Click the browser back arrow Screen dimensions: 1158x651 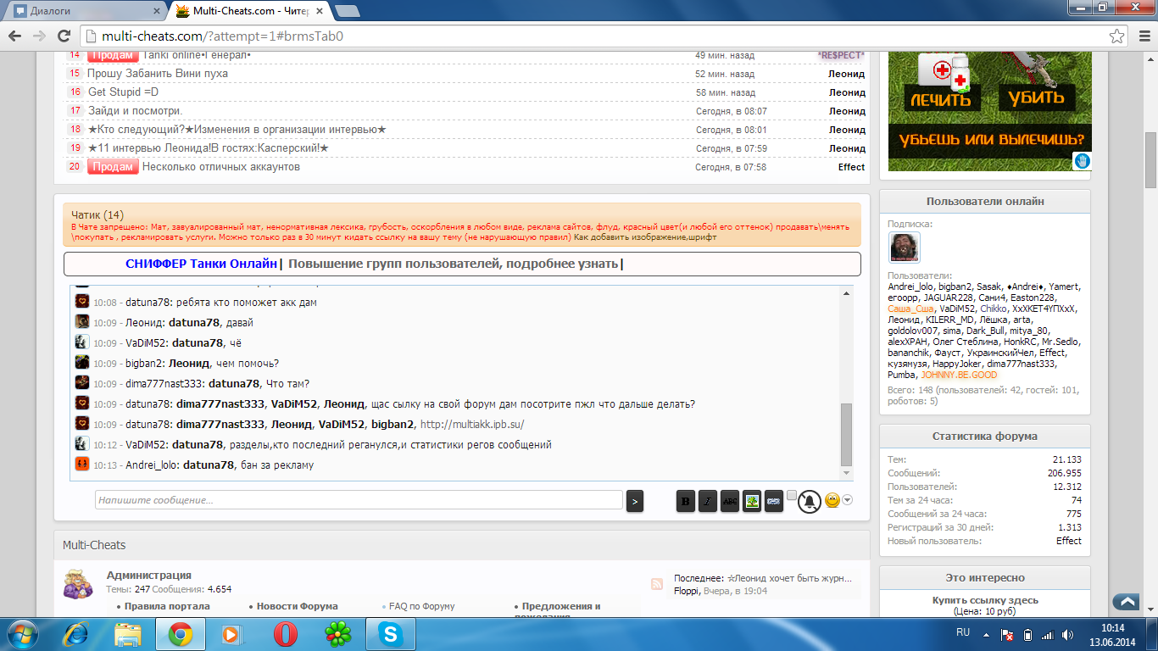[15, 36]
